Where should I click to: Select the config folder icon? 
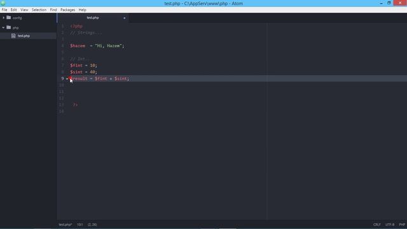click(9, 17)
